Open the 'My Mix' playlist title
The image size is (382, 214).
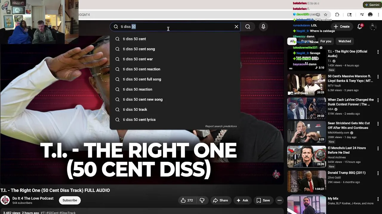coord(333,199)
